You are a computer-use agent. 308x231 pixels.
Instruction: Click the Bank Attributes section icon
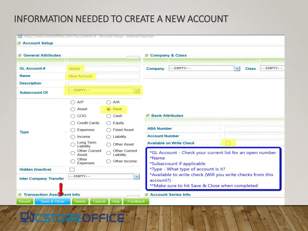click(x=148, y=115)
